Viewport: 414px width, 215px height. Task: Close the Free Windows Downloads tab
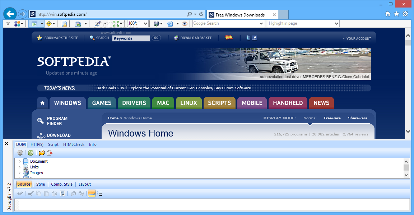[x=274, y=15]
